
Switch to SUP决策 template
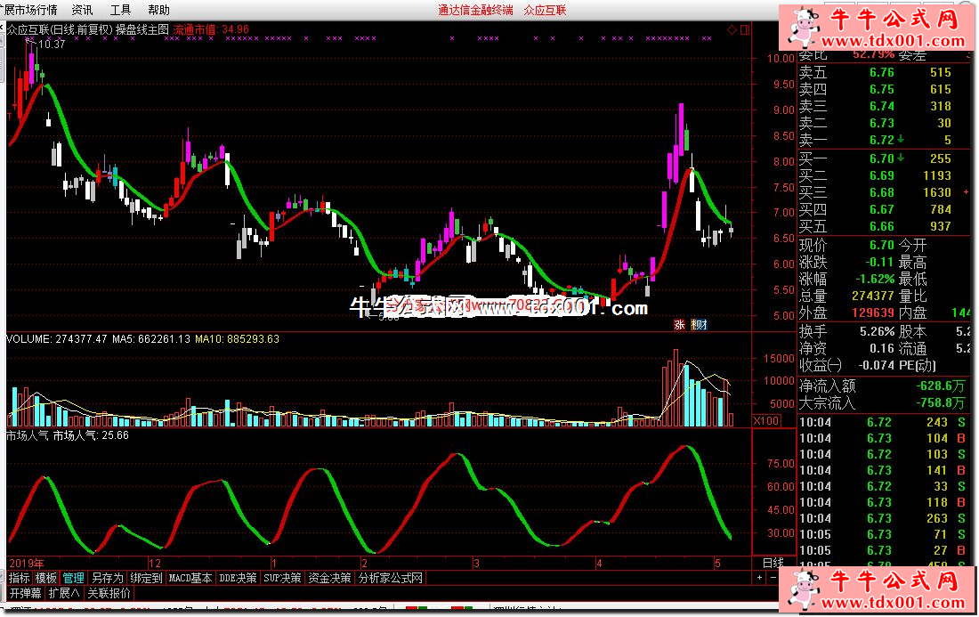[x=282, y=579]
